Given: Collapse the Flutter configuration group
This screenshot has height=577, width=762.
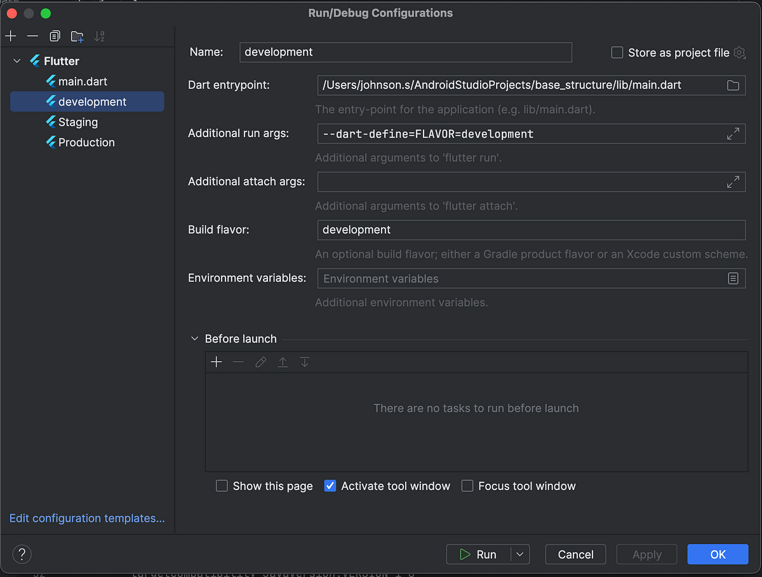Looking at the screenshot, I should (16, 61).
